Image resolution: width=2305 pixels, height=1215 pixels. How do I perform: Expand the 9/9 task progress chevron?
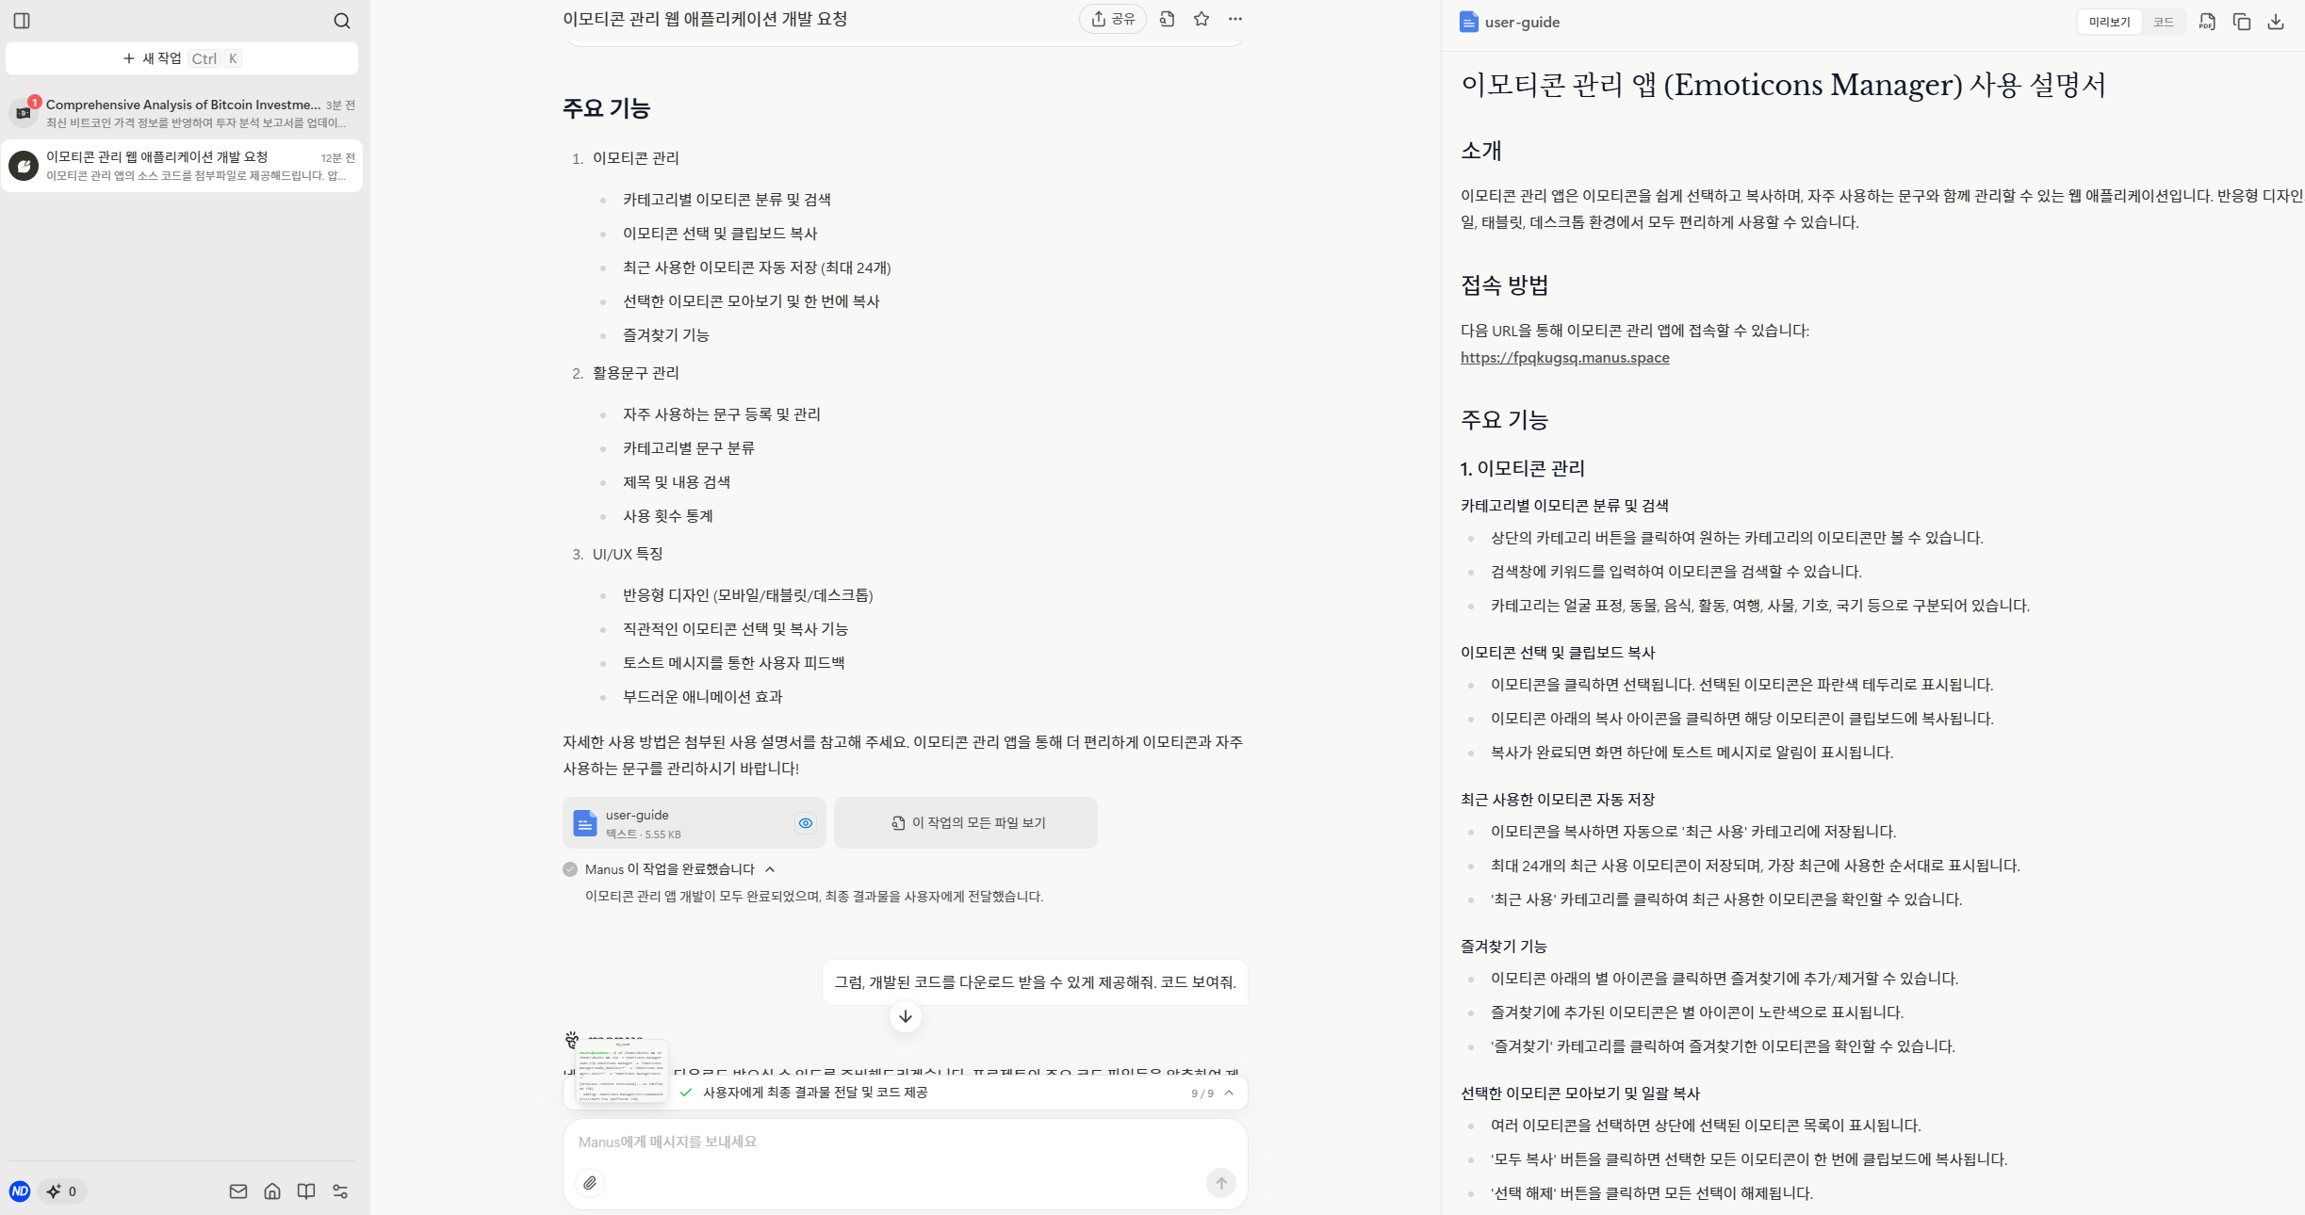point(1229,1093)
